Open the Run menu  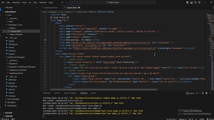(35, 2)
